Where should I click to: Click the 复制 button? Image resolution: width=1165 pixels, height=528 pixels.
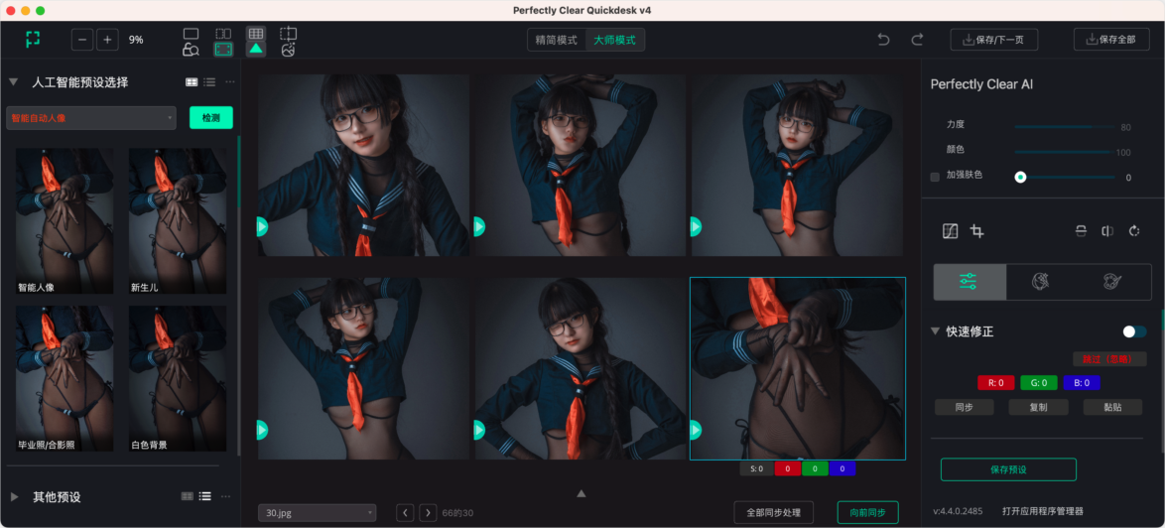click(1039, 407)
